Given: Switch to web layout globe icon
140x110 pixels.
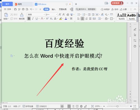Looking at the screenshot, I should point(81,106).
